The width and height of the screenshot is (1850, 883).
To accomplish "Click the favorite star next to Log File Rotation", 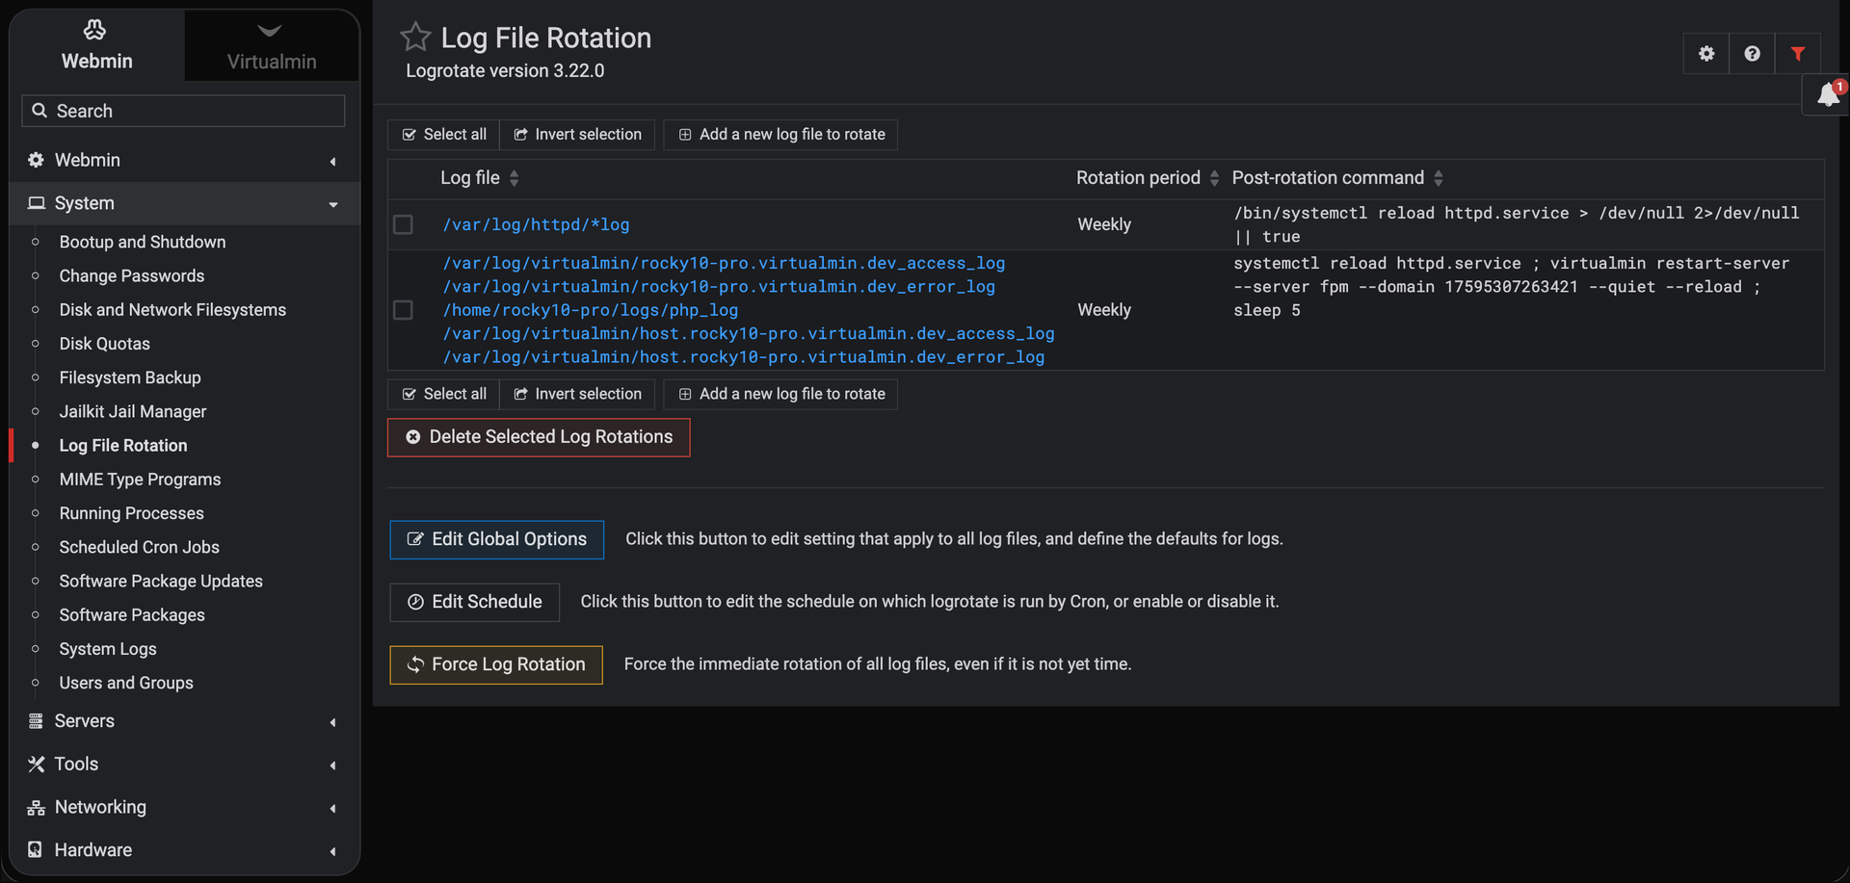I will [x=415, y=37].
